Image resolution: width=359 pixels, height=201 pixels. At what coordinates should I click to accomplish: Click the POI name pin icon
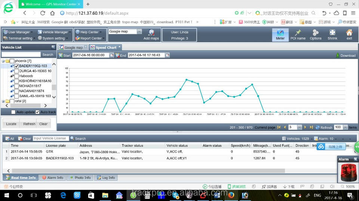tap(298, 33)
